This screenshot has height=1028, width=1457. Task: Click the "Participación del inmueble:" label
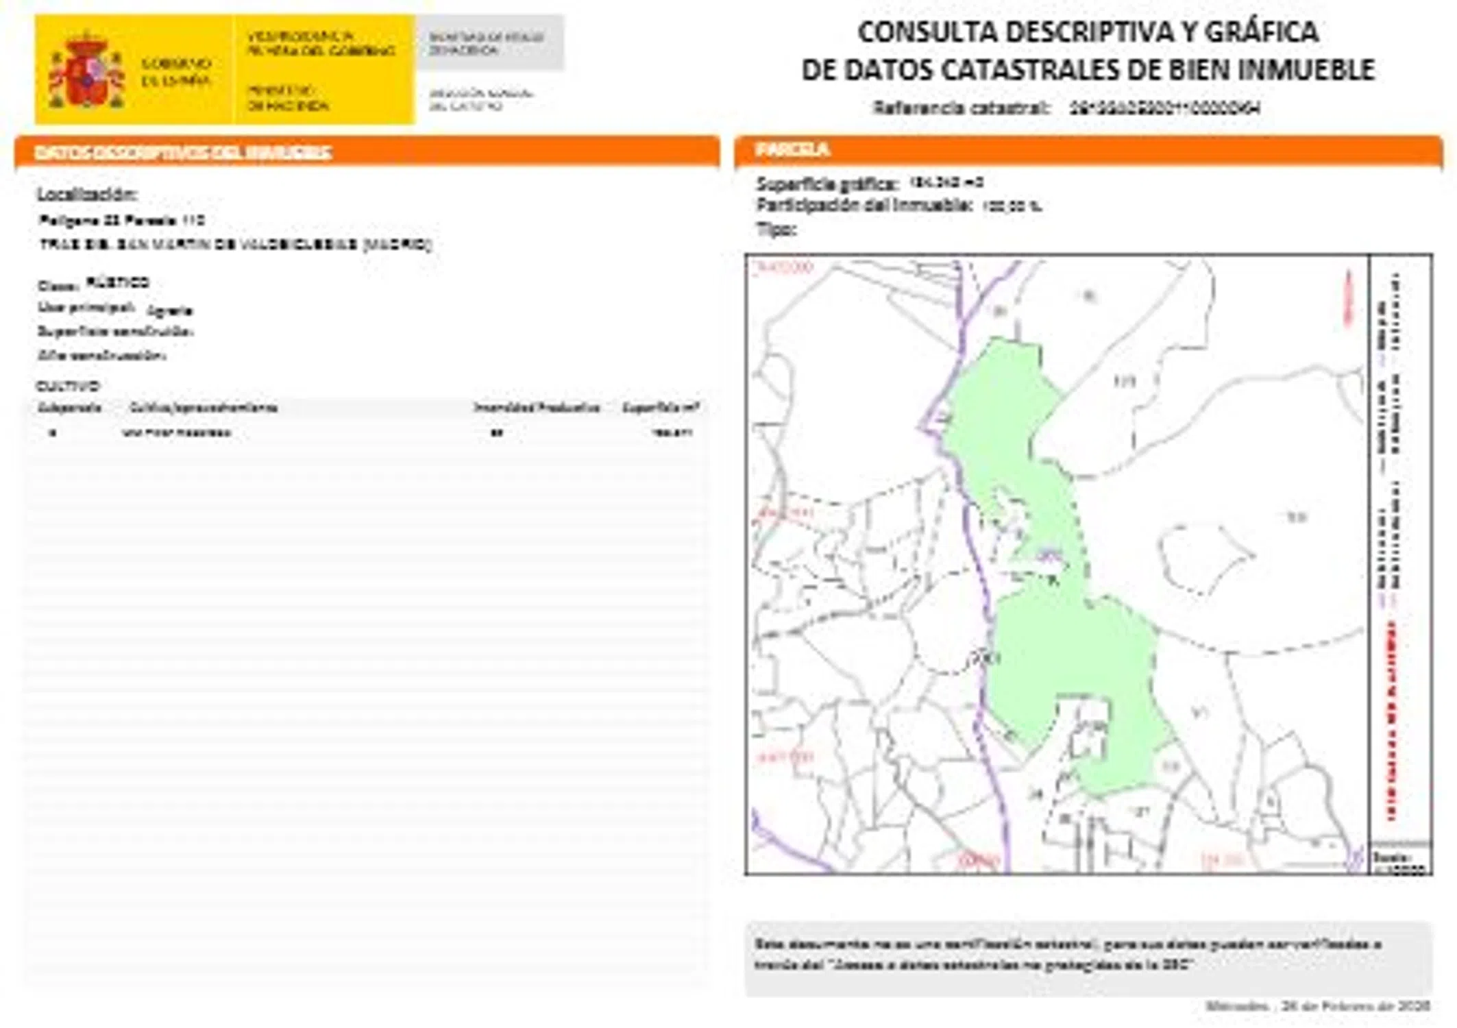[x=864, y=205]
